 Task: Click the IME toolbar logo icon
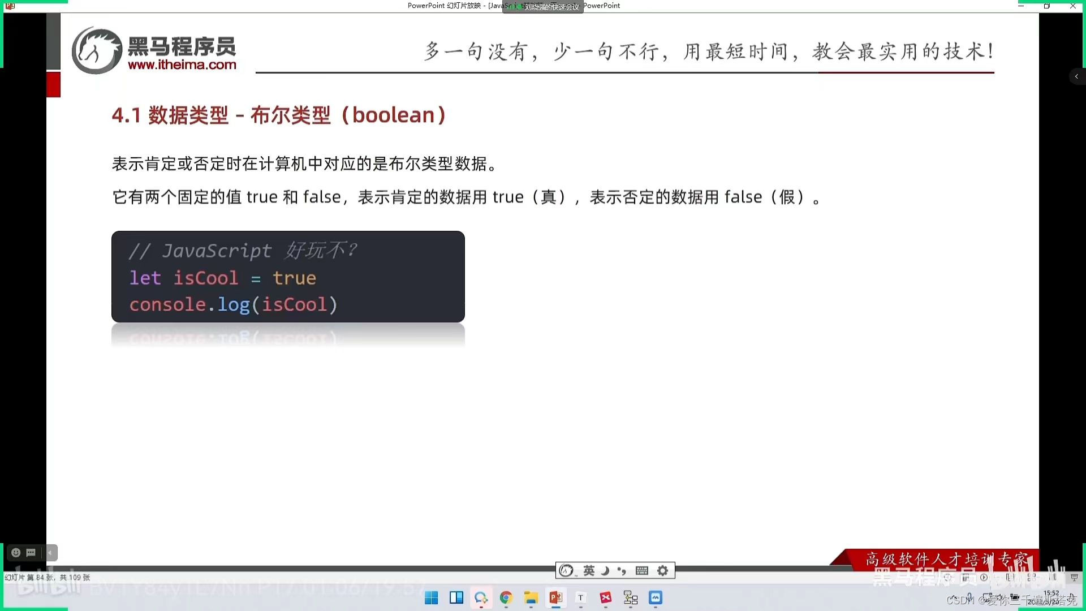click(566, 571)
